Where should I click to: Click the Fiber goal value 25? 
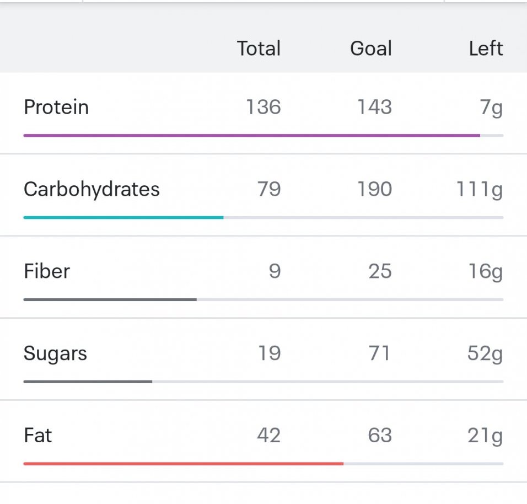click(x=380, y=271)
